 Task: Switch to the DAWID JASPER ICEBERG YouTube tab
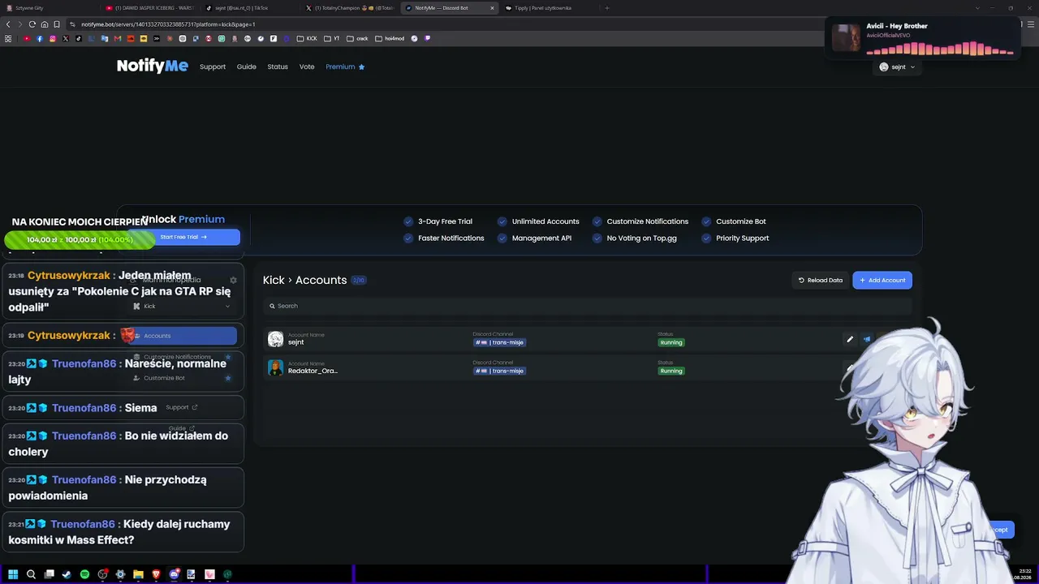coord(150,8)
